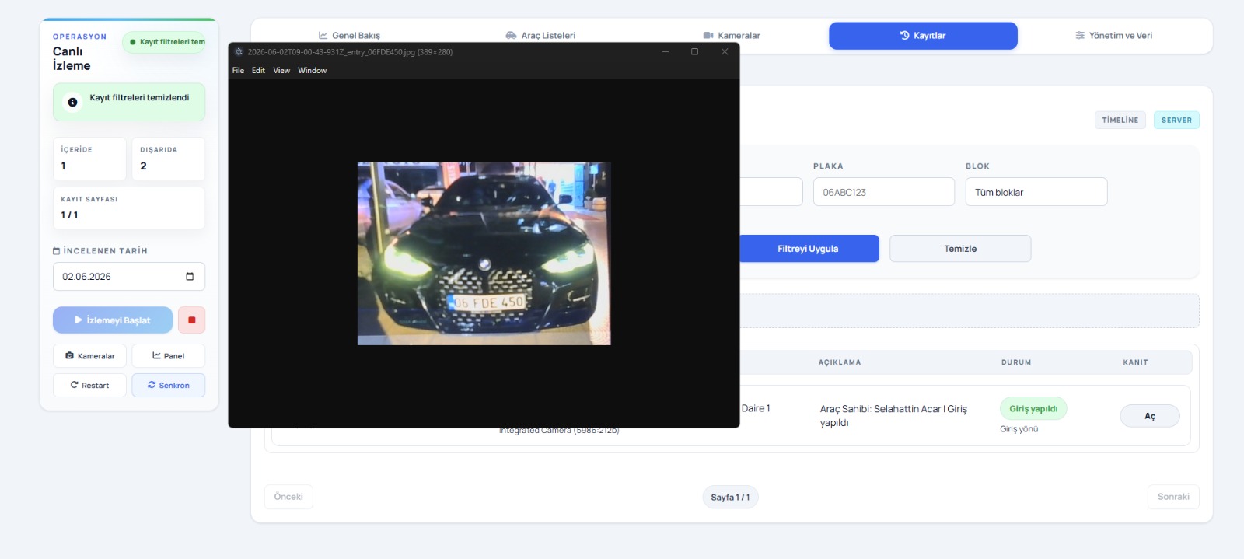Click the image viewer window title text
This screenshot has width=1244, height=559.
point(350,52)
